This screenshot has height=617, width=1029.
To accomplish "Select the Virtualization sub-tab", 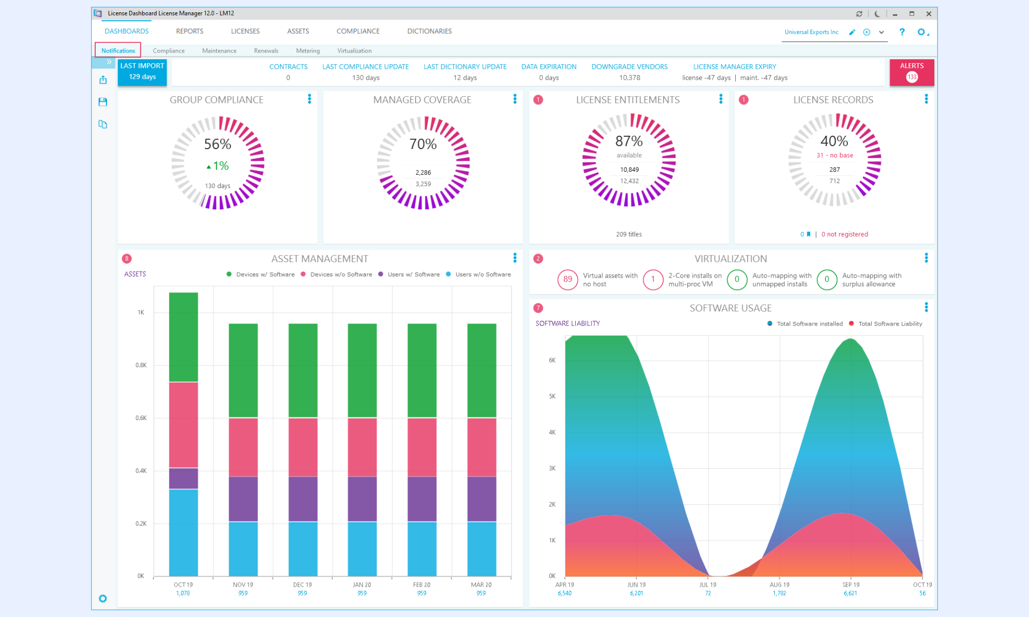I will coord(354,51).
